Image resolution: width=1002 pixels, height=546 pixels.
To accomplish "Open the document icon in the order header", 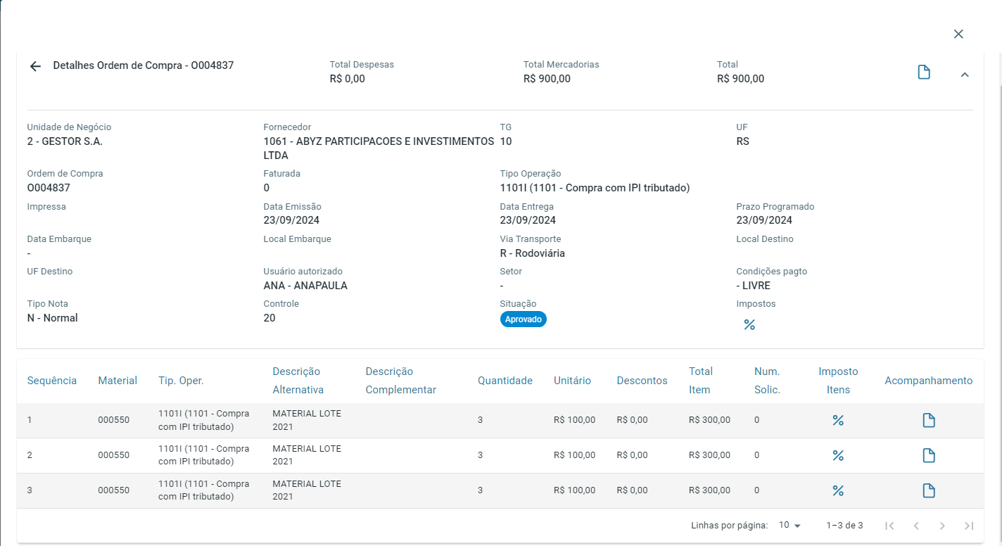I will (x=924, y=72).
